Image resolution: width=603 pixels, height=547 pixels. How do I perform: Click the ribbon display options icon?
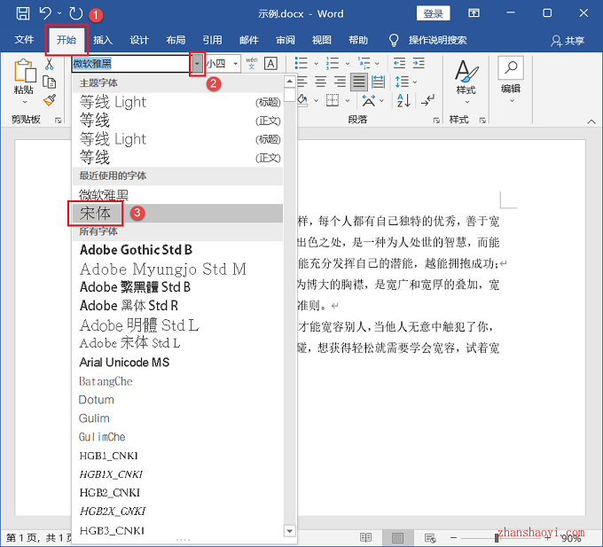(474, 13)
